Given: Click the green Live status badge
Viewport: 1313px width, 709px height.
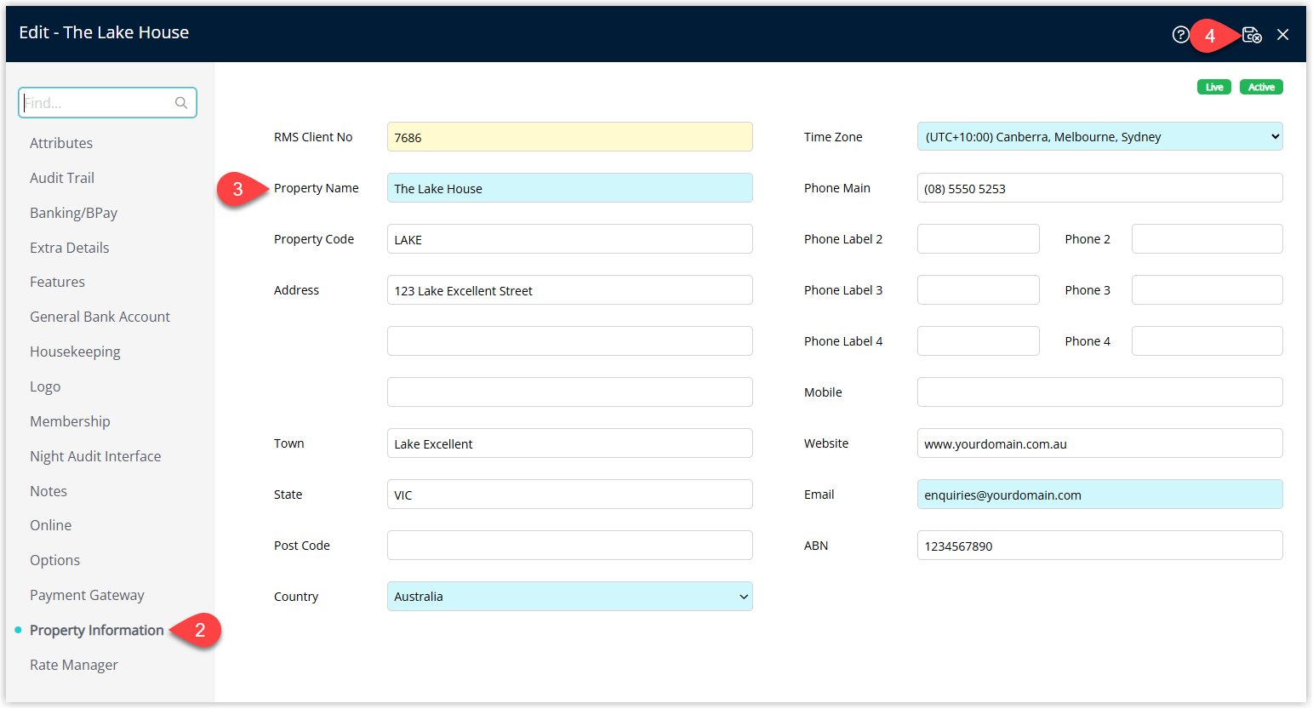Looking at the screenshot, I should (x=1214, y=87).
